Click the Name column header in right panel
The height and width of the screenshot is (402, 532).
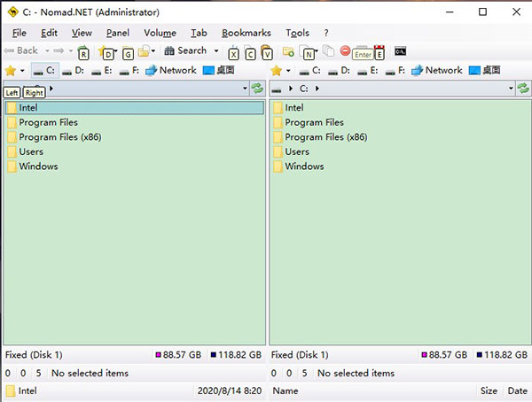pyautogui.click(x=285, y=390)
